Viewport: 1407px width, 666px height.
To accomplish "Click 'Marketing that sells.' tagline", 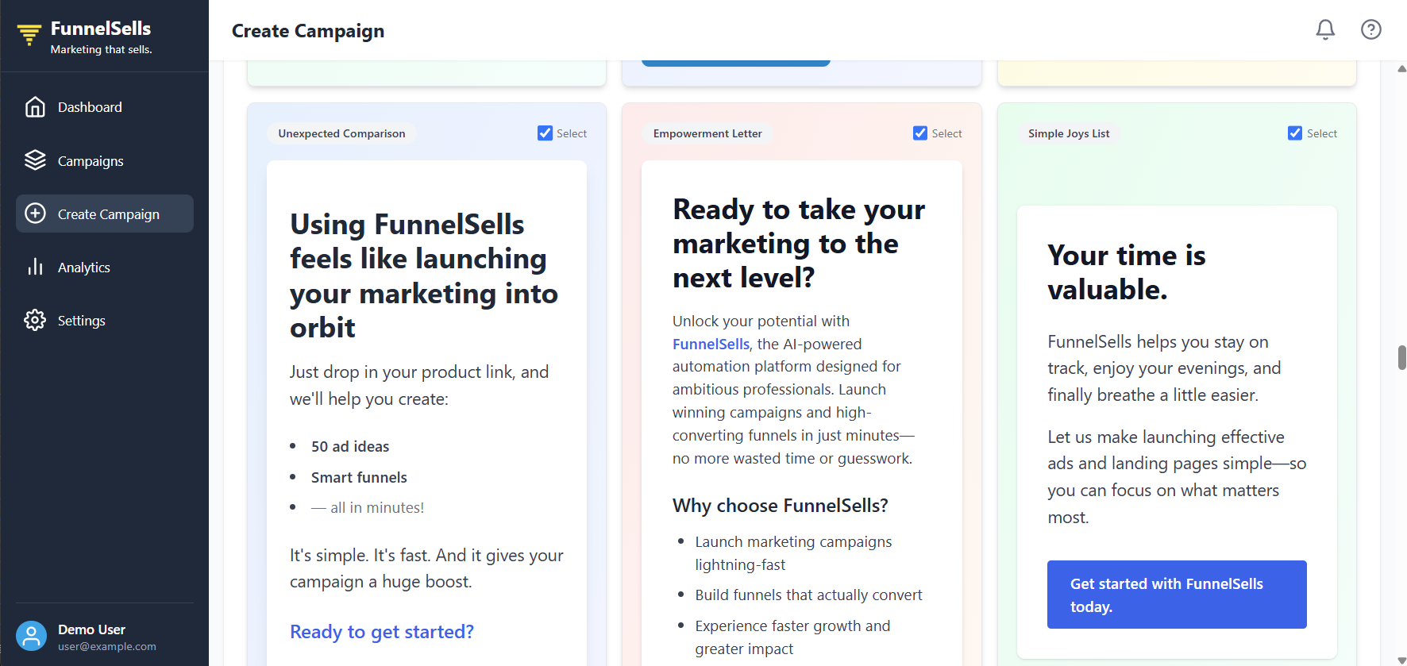I will (101, 49).
